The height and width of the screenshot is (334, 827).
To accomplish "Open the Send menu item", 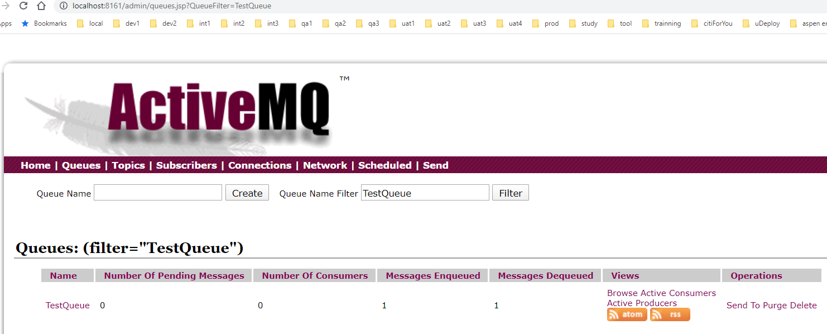I will coord(436,165).
